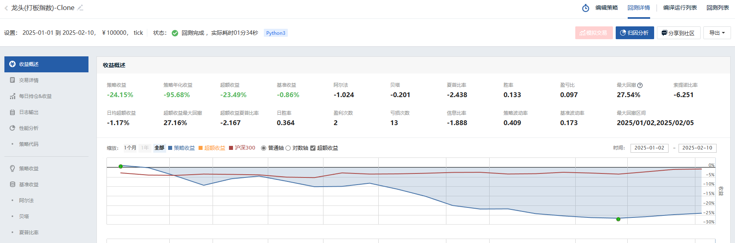Click pie chart icon in 归因分析 button

[623, 33]
